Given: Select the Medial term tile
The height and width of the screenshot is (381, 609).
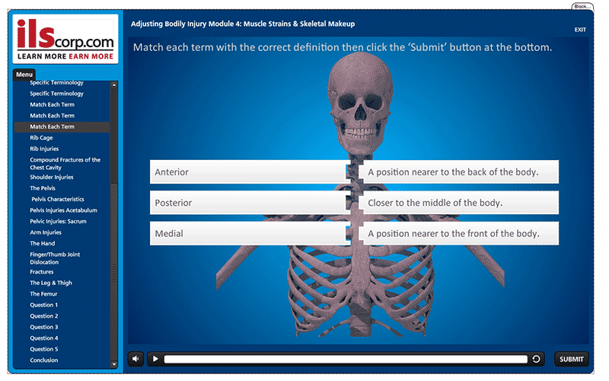Looking at the screenshot, I should (x=248, y=234).
